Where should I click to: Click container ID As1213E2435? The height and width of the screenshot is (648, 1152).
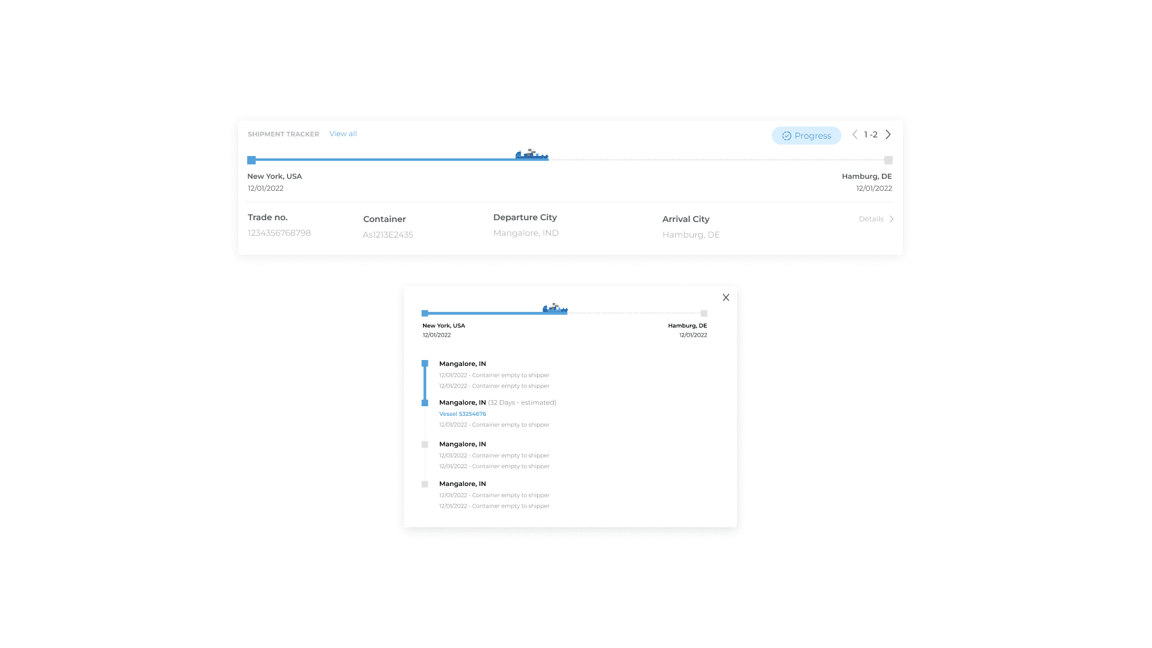click(x=388, y=235)
